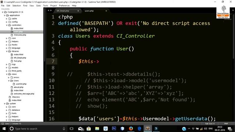Collapse the application folder
Screen dimensions: 235x132
5,15
